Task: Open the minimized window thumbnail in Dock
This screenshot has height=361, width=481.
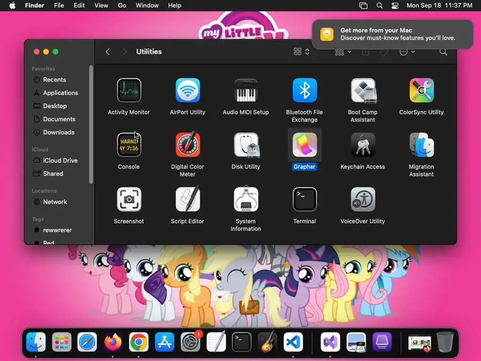Action: tap(419, 343)
